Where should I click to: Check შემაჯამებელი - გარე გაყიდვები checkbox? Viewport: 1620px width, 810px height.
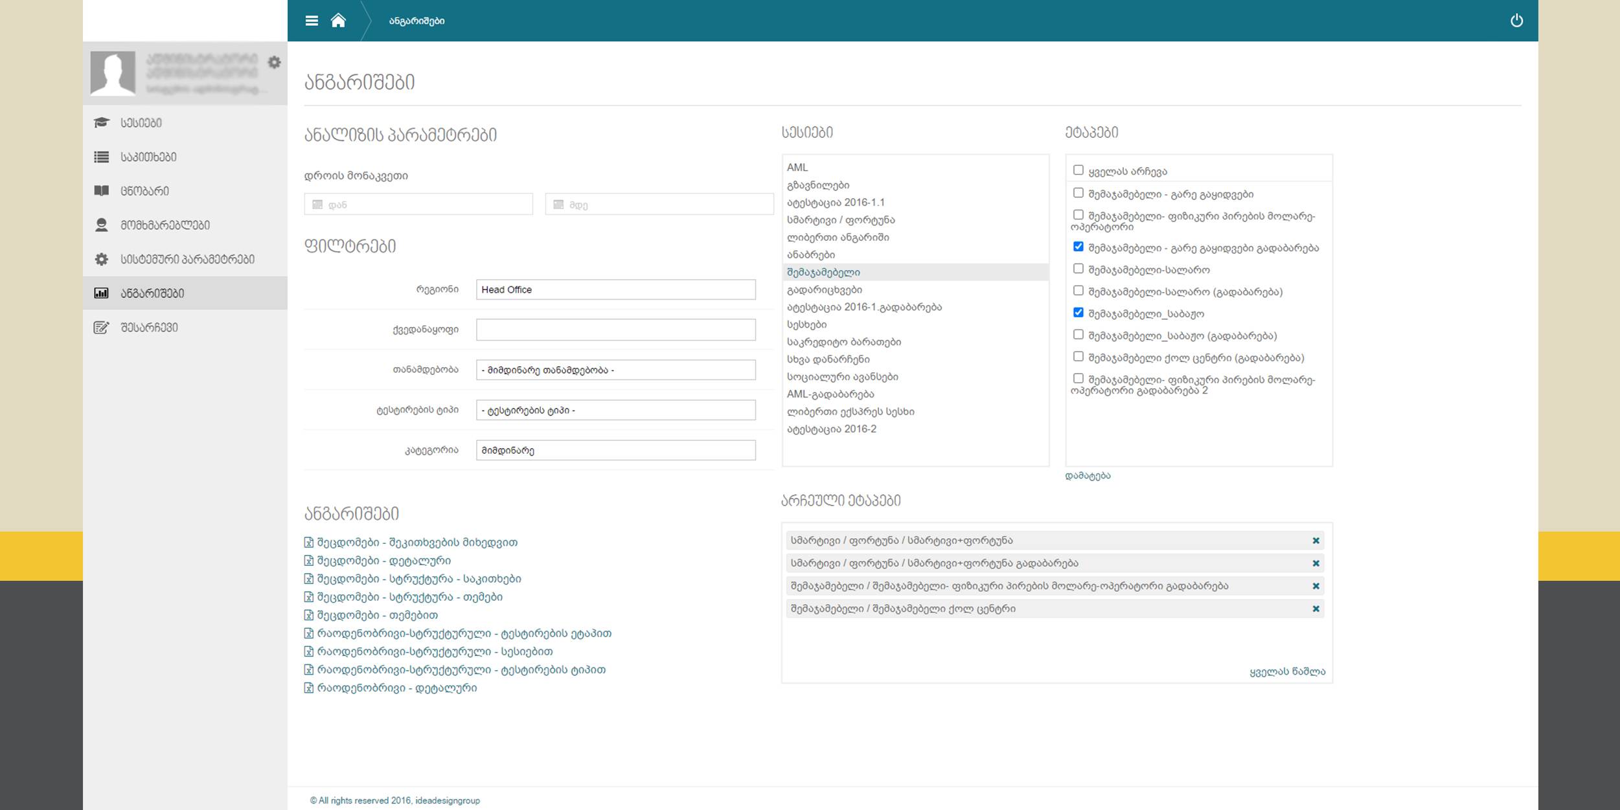(x=1078, y=193)
